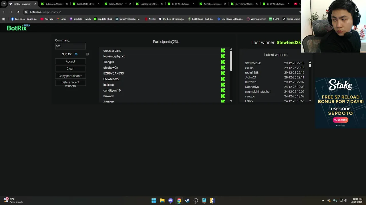
Task: Open the sepdoto Kick bookmark
Action: tap(103, 19)
